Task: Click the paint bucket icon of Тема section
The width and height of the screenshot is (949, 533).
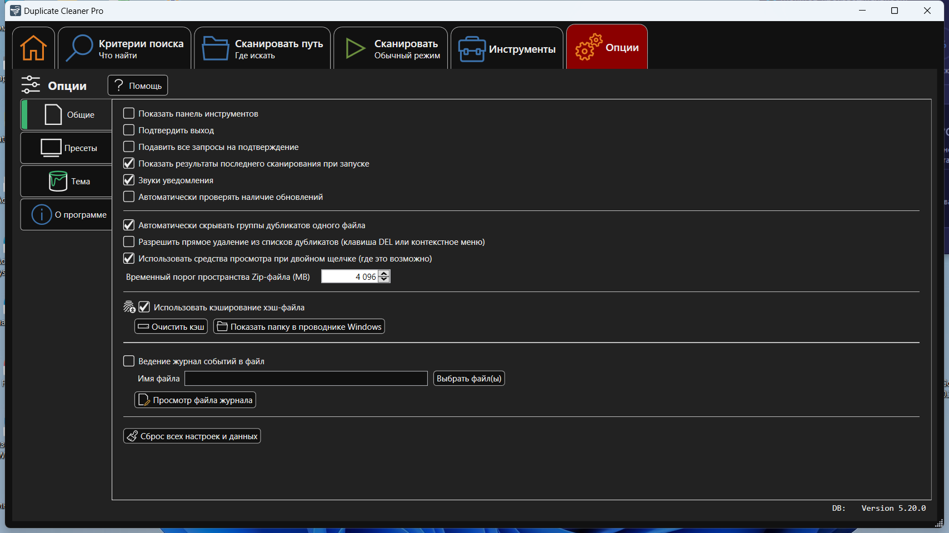Action: [x=58, y=181]
